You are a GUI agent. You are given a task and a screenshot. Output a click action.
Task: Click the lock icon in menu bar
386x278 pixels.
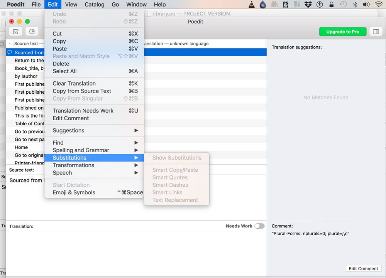(x=331, y=4)
